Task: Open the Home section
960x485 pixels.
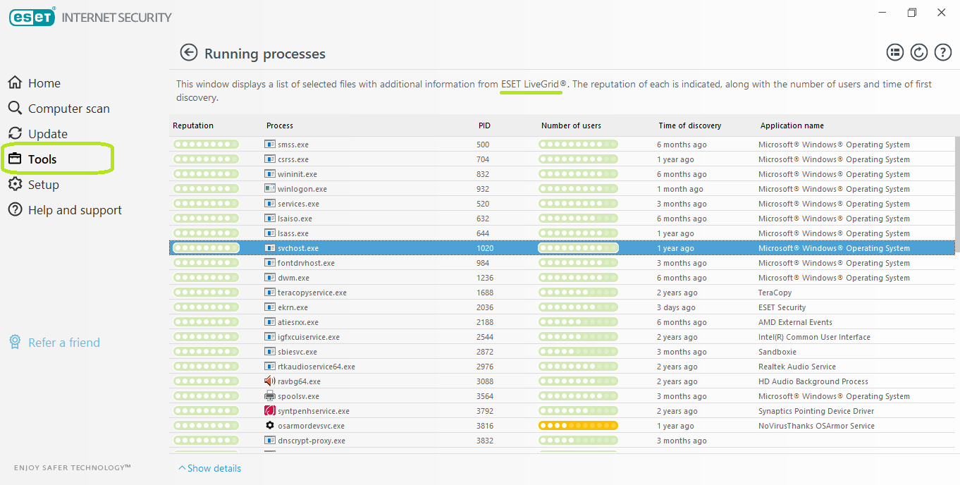Action: [x=44, y=83]
